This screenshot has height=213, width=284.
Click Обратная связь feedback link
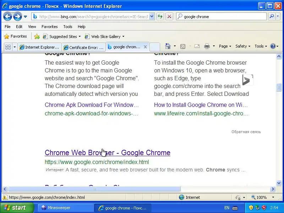click(246, 132)
